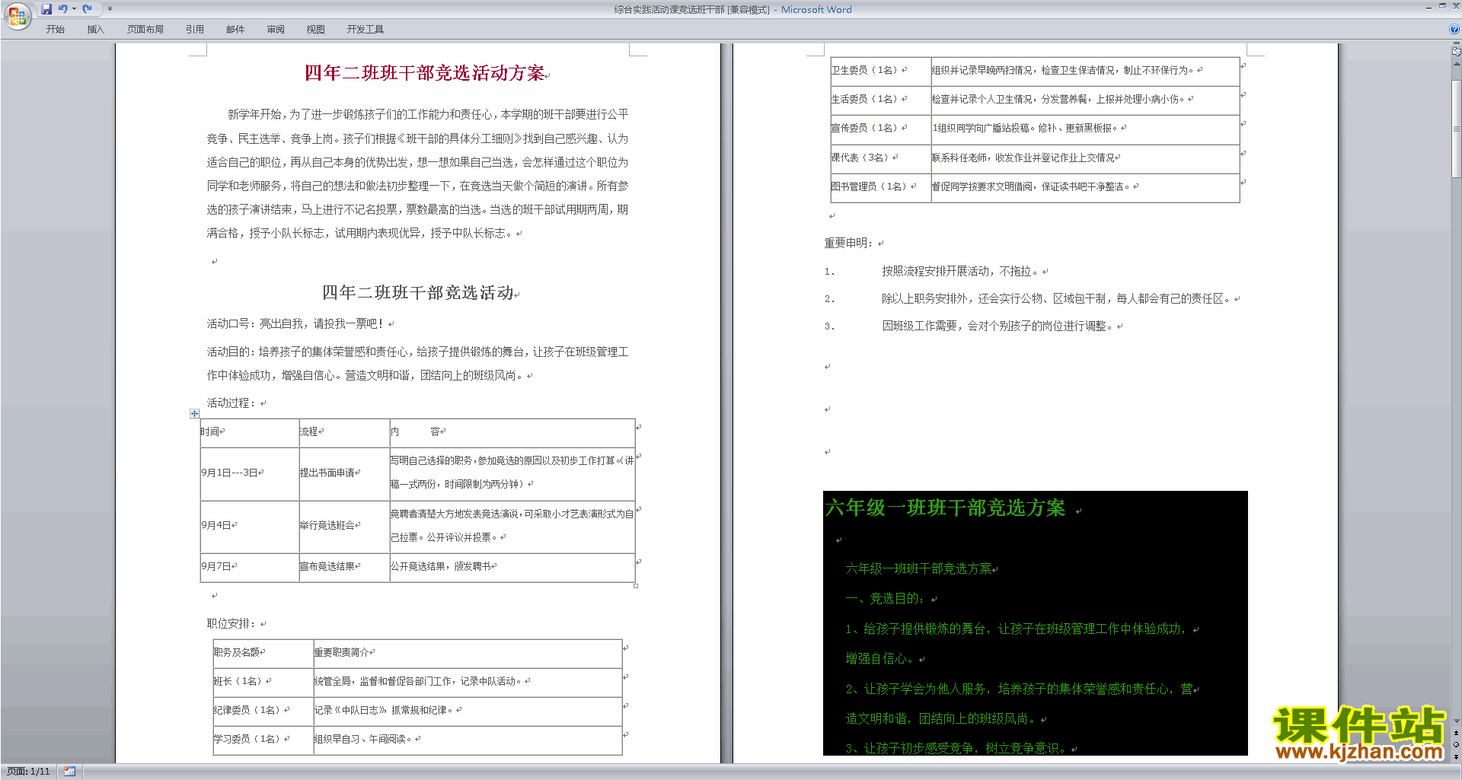
Task: Open the Office button menu
Action: click(17, 16)
